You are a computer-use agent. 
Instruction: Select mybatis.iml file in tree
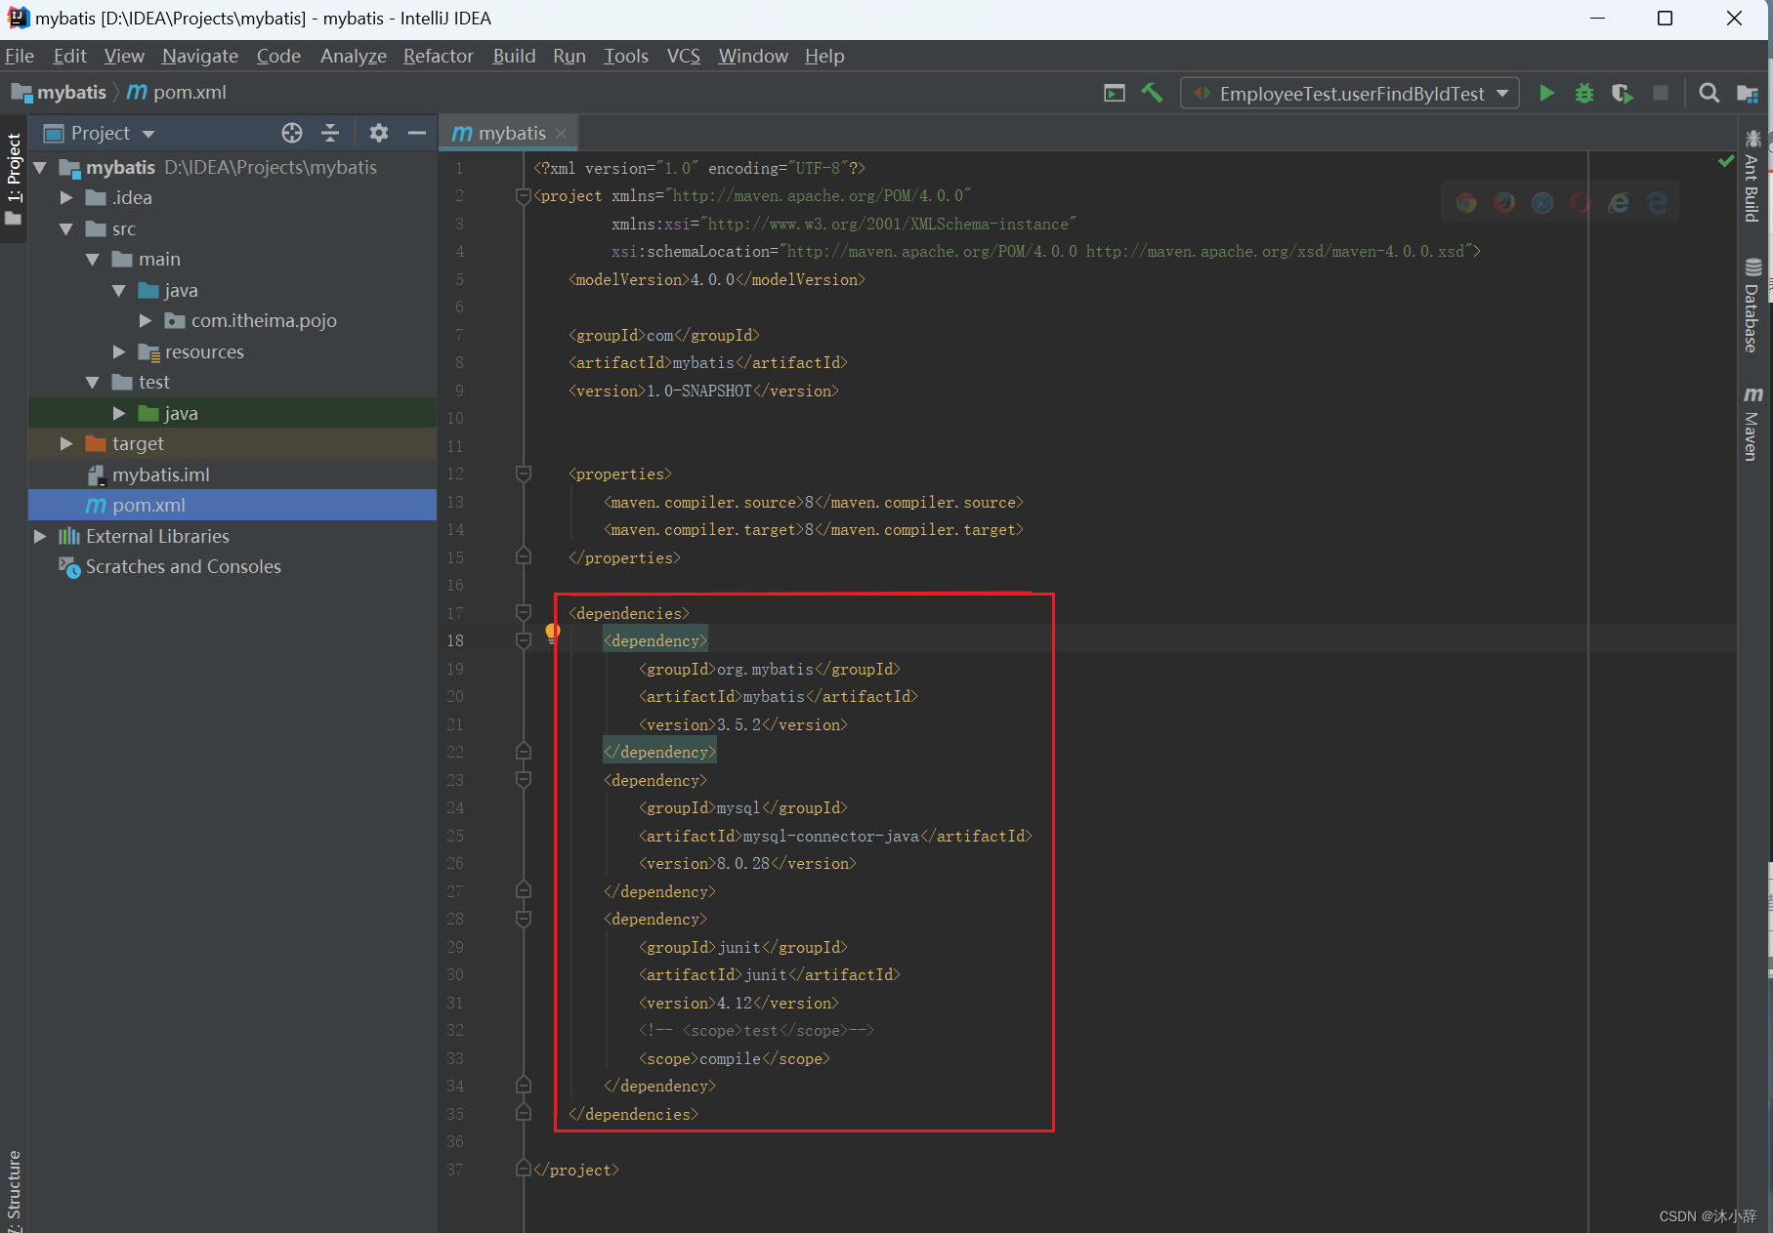click(232, 474)
